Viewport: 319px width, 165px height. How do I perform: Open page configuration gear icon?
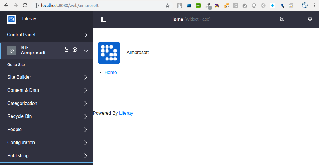[x=282, y=19]
